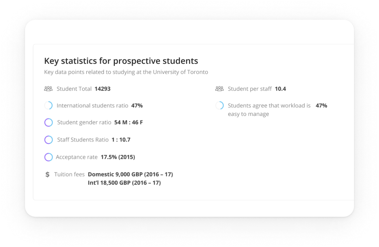The image size is (379, 247).
Task: Click the acceptance rate value 17.5% (2015)
Action: click(118, 157)
